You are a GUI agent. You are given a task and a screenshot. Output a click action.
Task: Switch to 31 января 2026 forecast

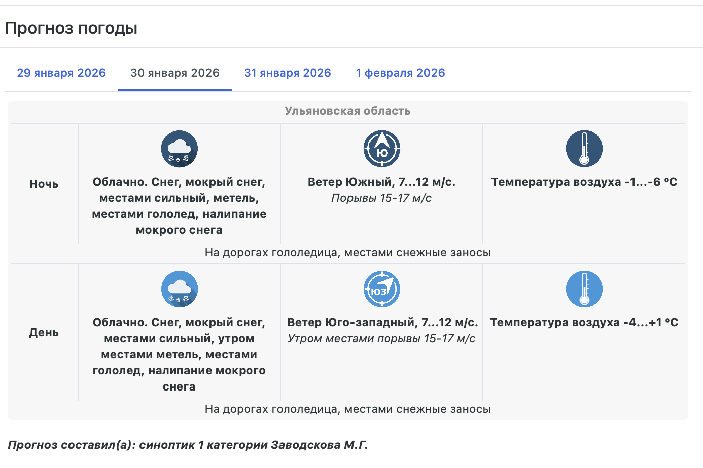(x=288, y=73)
